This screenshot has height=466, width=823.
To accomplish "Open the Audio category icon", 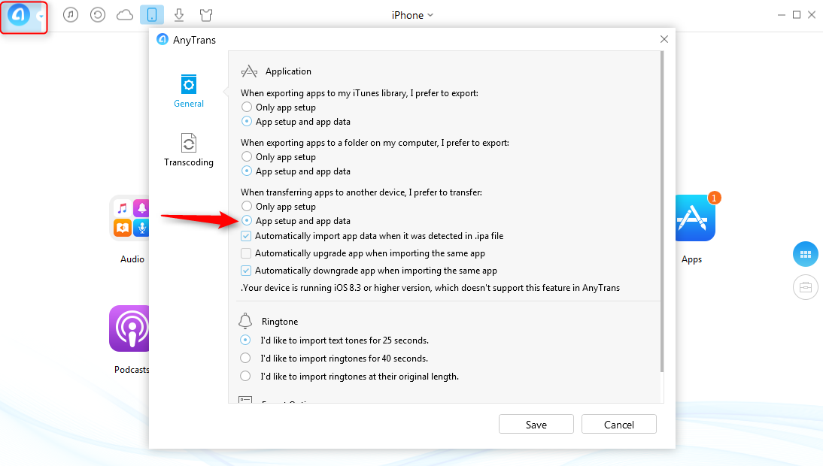I will pos(129,218).
